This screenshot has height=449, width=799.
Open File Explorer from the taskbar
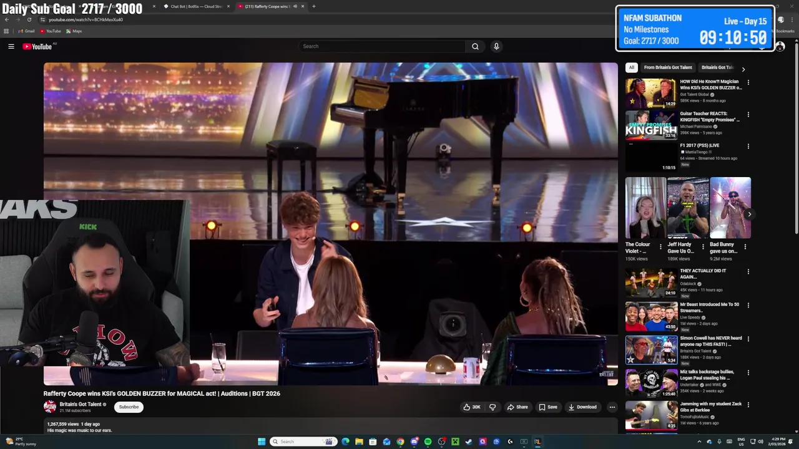click(359, 442)
